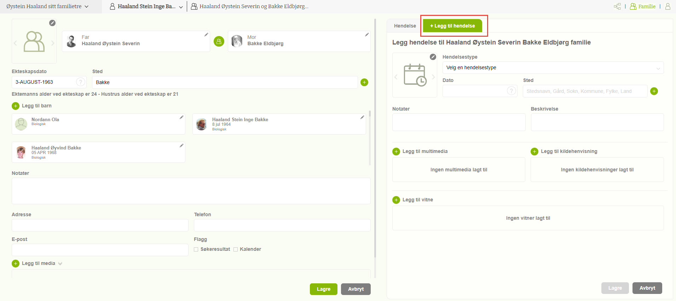Add a place with the green plus beside Bakke
Screen dimensions: 676x301
pos(364,82)
